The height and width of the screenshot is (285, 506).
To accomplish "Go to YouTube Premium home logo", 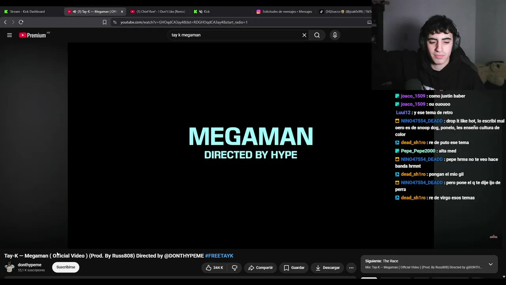I will click(32, 35).
